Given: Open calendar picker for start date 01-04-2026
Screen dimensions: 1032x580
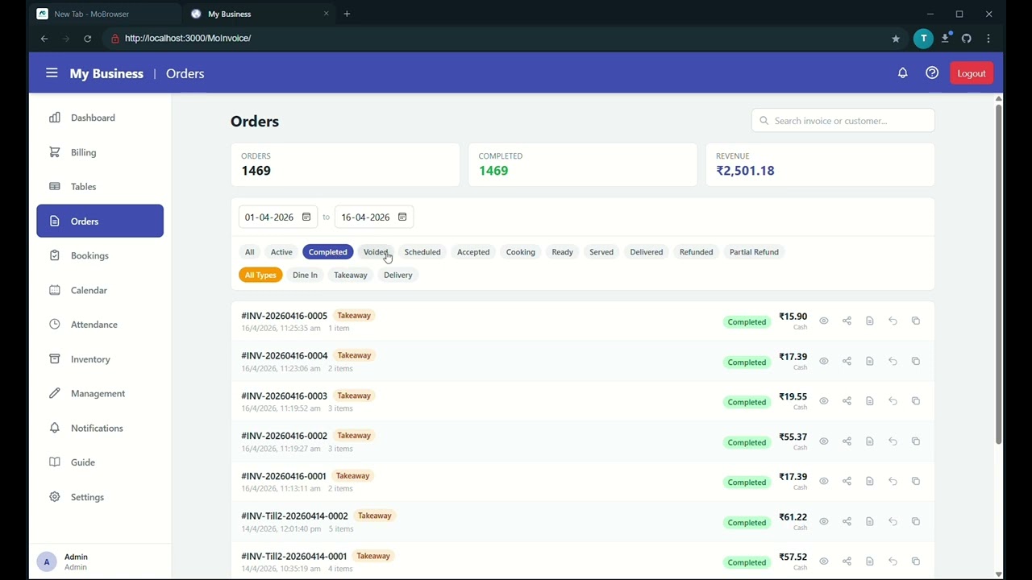Looking at the screenshot, I should [306, 217].
